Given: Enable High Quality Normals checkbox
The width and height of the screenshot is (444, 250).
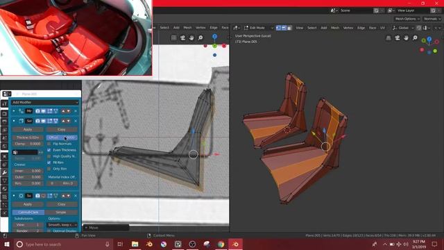Looking at the screenshot, I should [x=49, y=156].
